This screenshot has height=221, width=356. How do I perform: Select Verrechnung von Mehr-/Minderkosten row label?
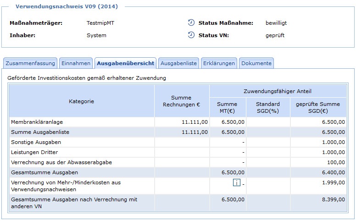pos(66,186)
